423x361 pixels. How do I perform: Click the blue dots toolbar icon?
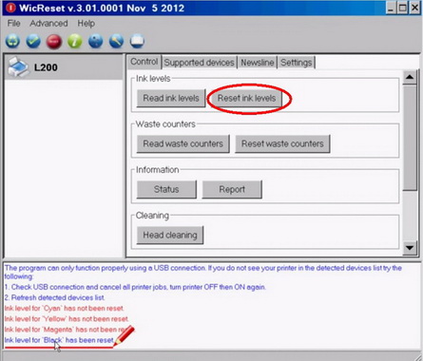[95, 42]
